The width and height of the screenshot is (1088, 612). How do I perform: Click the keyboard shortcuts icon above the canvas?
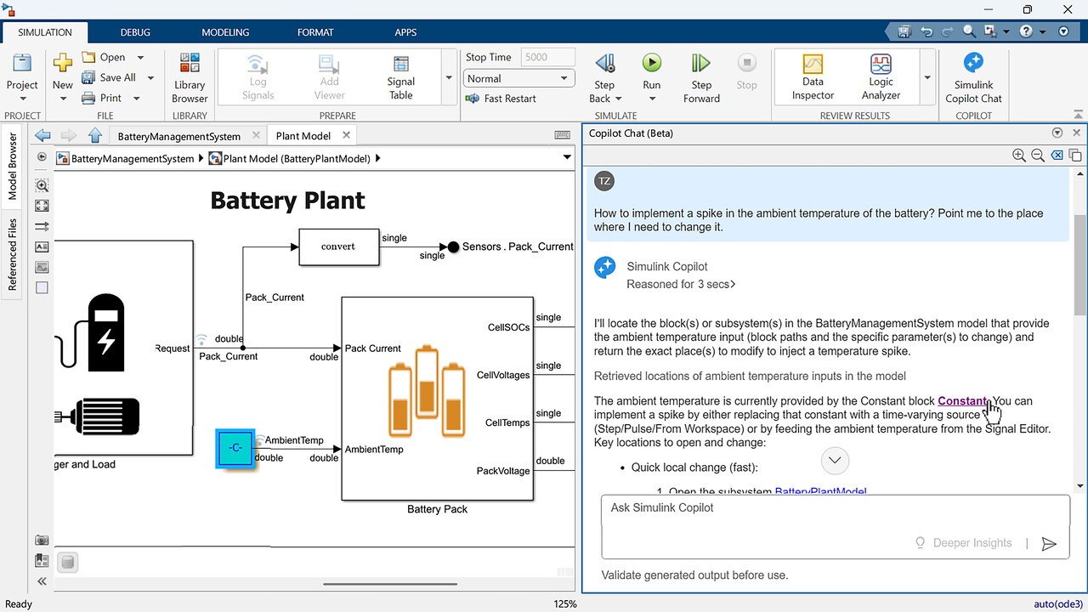point(562,135)
